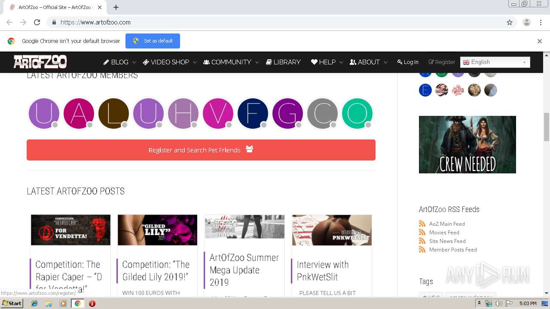The width and height of the screenshot is (550, 309).
Task: Select the gray member avatar with letter C
Action: (322, 113)
